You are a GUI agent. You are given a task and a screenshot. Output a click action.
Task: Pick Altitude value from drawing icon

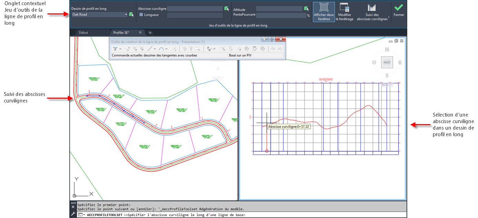[x=306, y=9]
